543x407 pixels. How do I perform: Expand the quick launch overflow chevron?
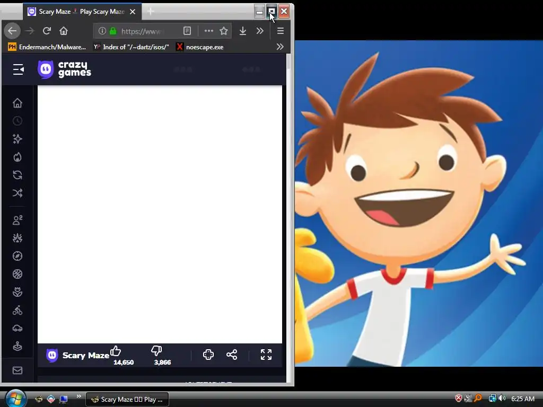coord(78,396)
